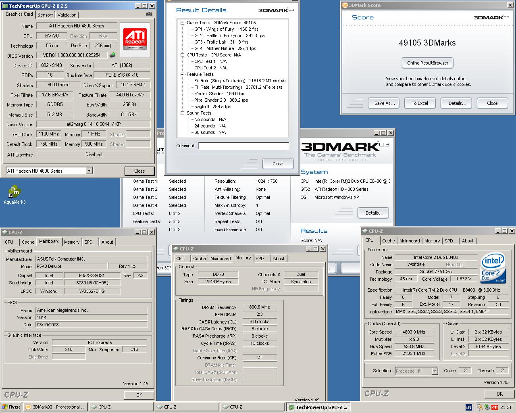The width and height of the screenshot is (516, 413).
Task: Click Save As... in 3DMark Score
Action: [385, 103]
